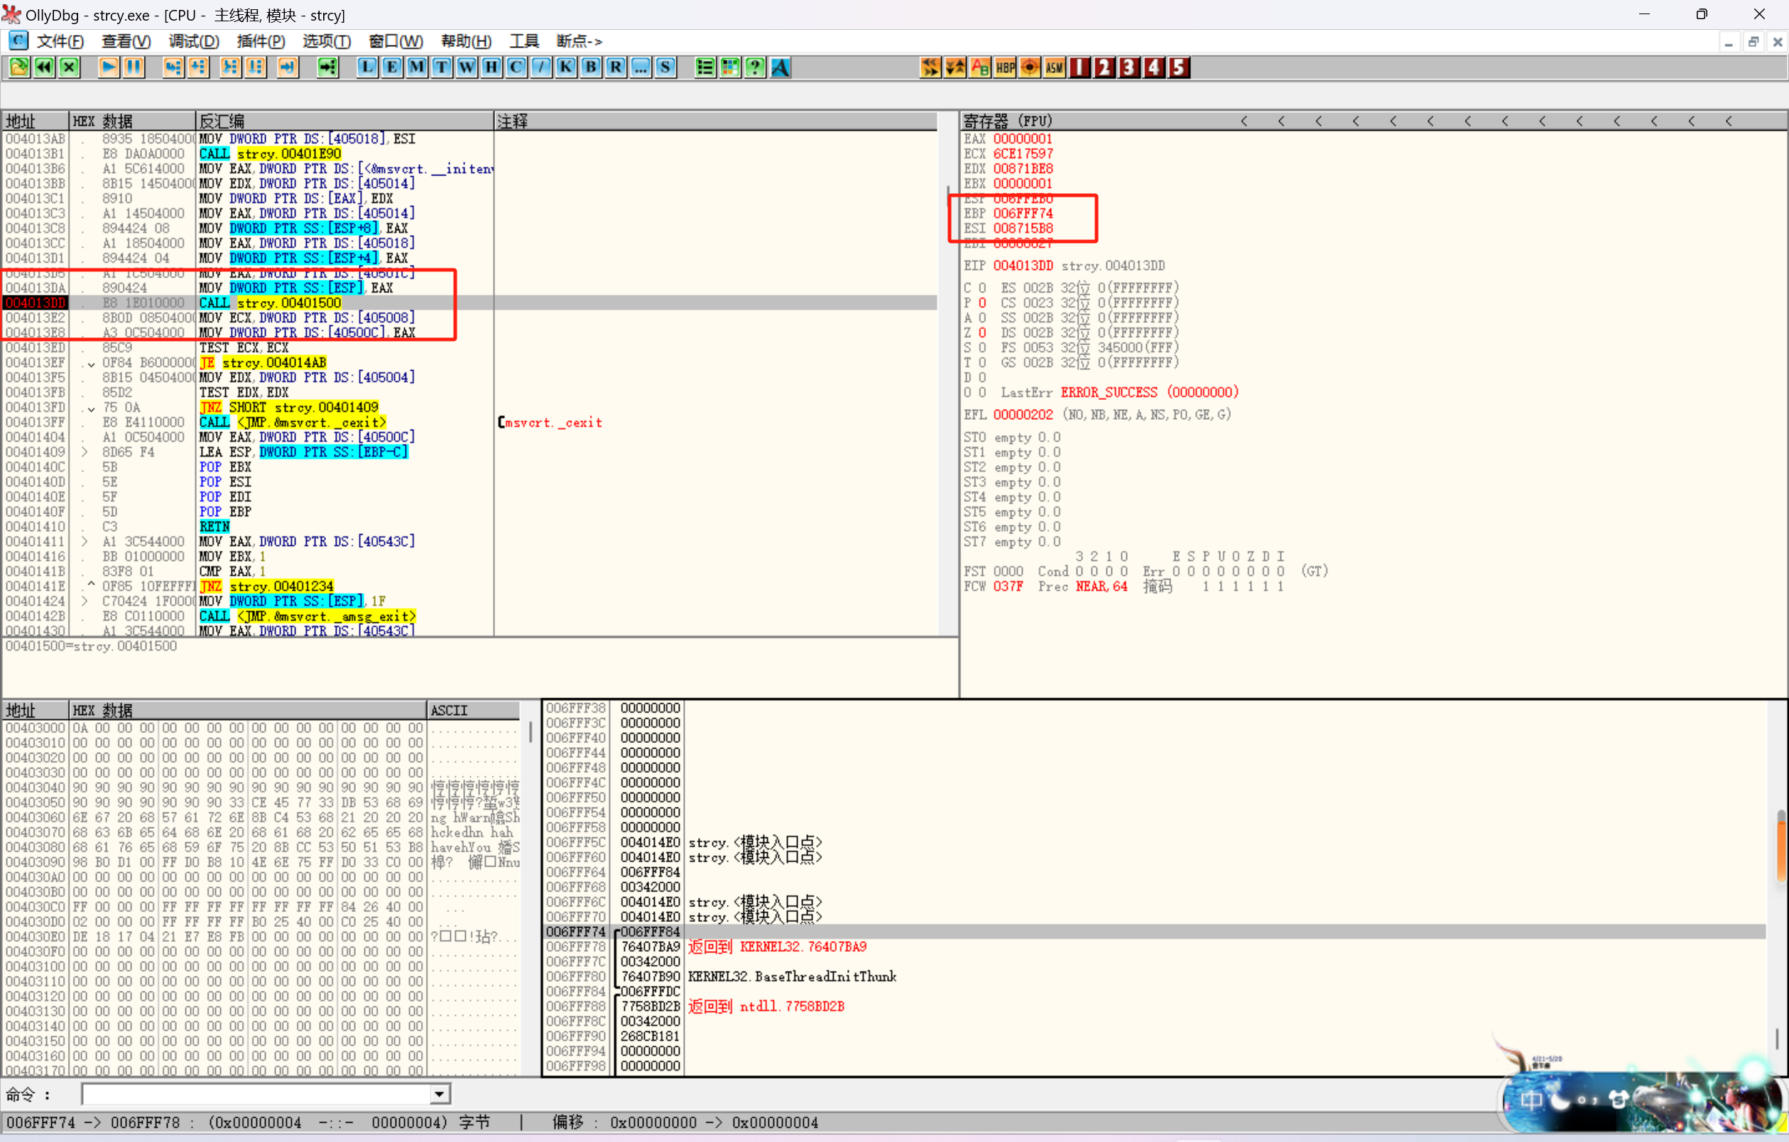Screen dimensions: 1789x1142
Task: Run the program with the play icon
Action: click(109, 67)
